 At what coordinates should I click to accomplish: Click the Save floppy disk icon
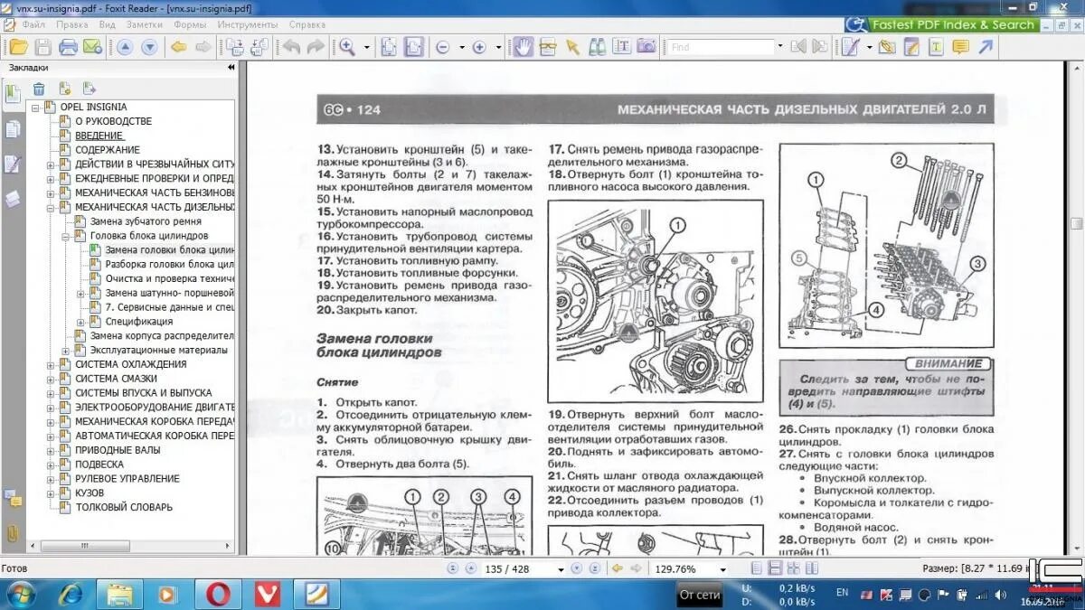[42, 47]
